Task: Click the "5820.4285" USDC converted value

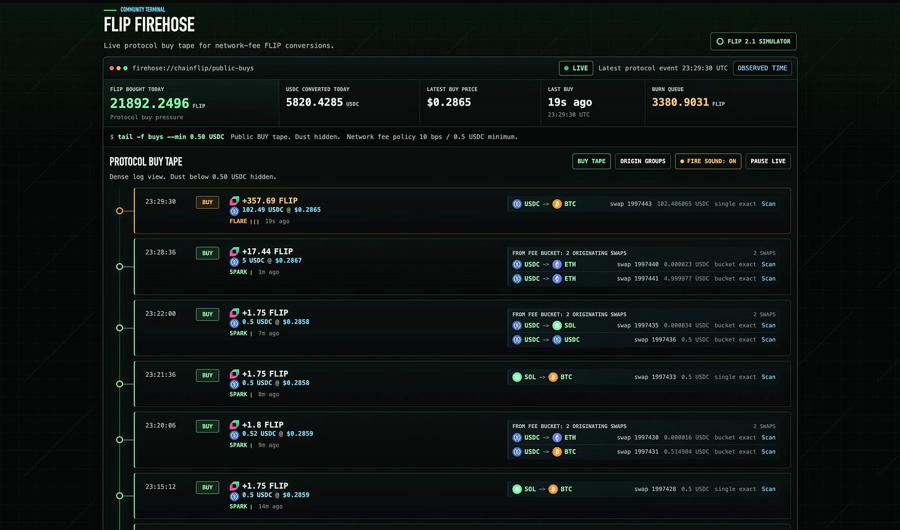Action: 314,102
